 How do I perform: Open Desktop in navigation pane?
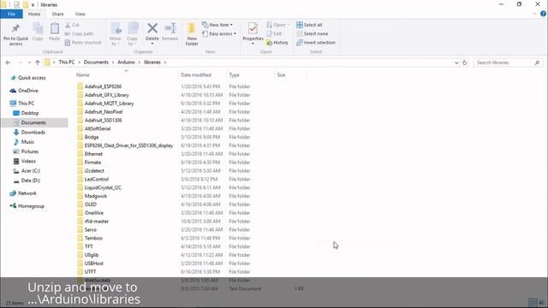coord(26,113)
